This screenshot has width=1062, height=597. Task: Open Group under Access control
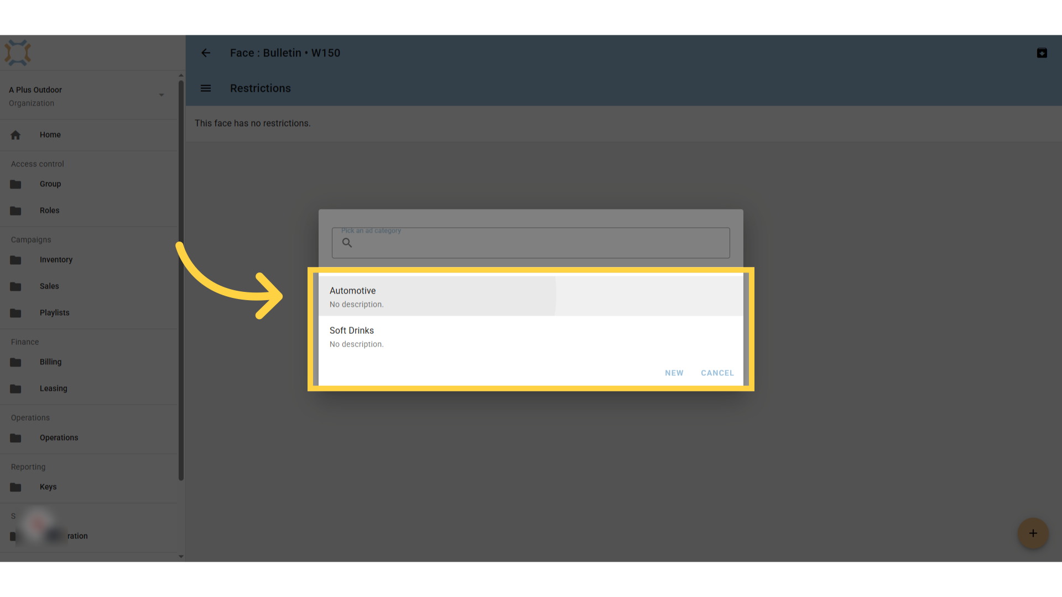[88, 184]
